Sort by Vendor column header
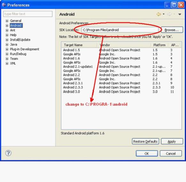 124,45
